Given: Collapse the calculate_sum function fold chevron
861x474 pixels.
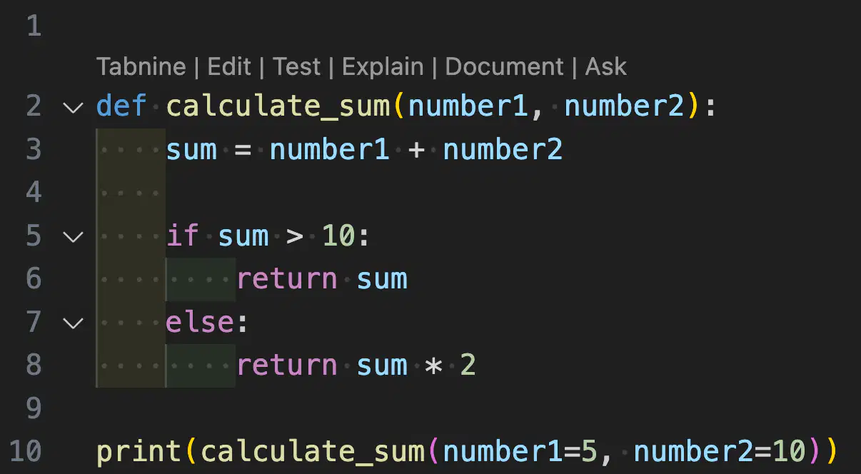Looking at the screenshot, I should (73, 108).
